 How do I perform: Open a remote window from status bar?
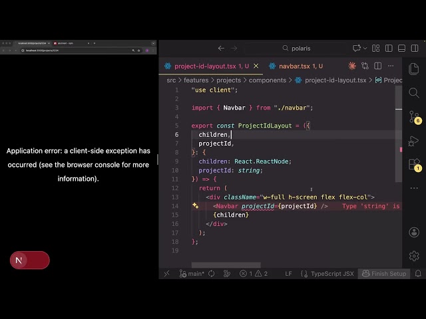[x=167, y=274]
